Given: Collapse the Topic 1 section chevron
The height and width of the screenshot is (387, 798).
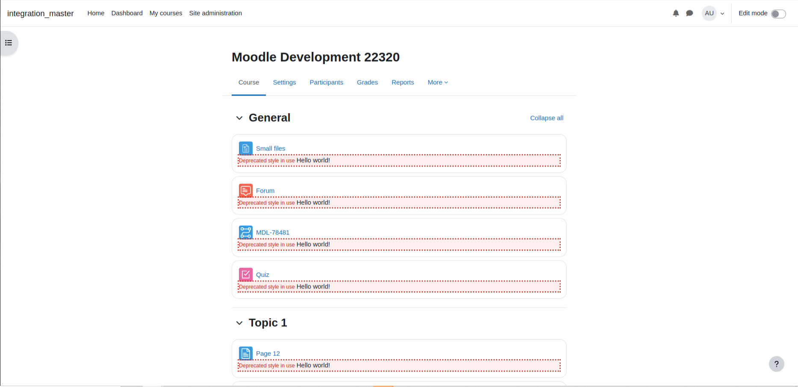Looking at the screenshot, I should [239, 323].
